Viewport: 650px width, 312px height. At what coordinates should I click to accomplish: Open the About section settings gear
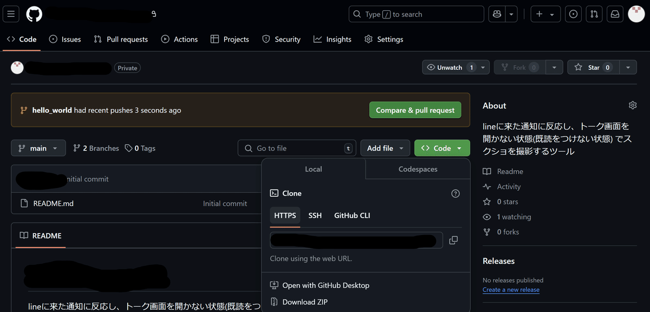coord(632,105)
